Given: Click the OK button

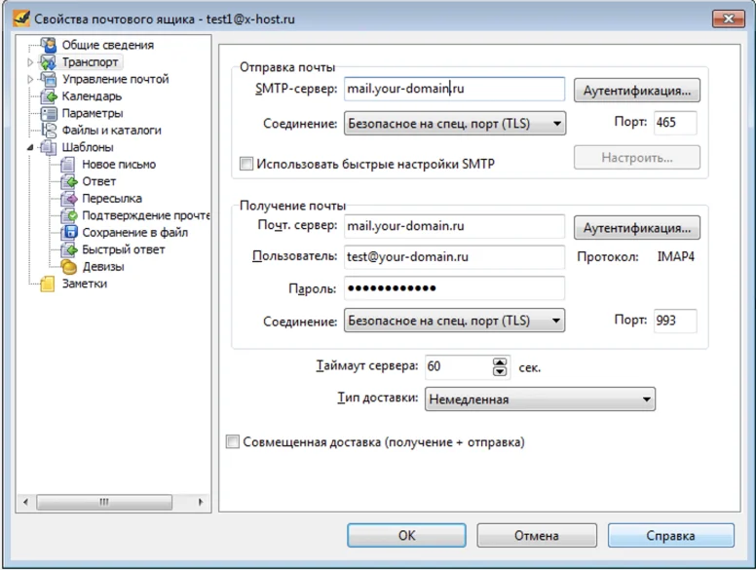Looking at the screenshot, I should point(406,535).
